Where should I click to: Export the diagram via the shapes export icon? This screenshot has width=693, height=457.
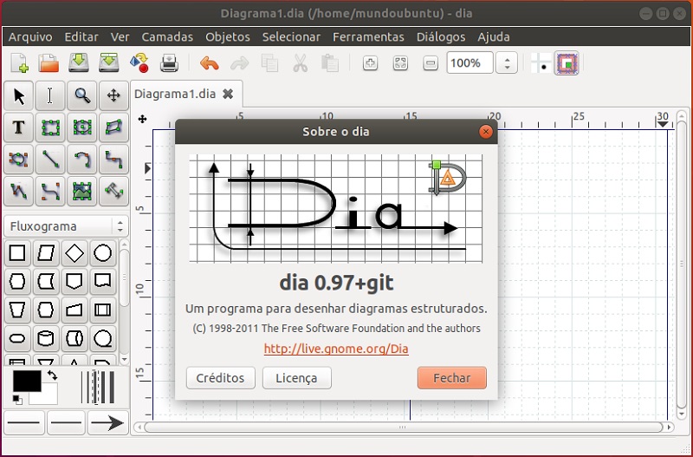(139, 62)
